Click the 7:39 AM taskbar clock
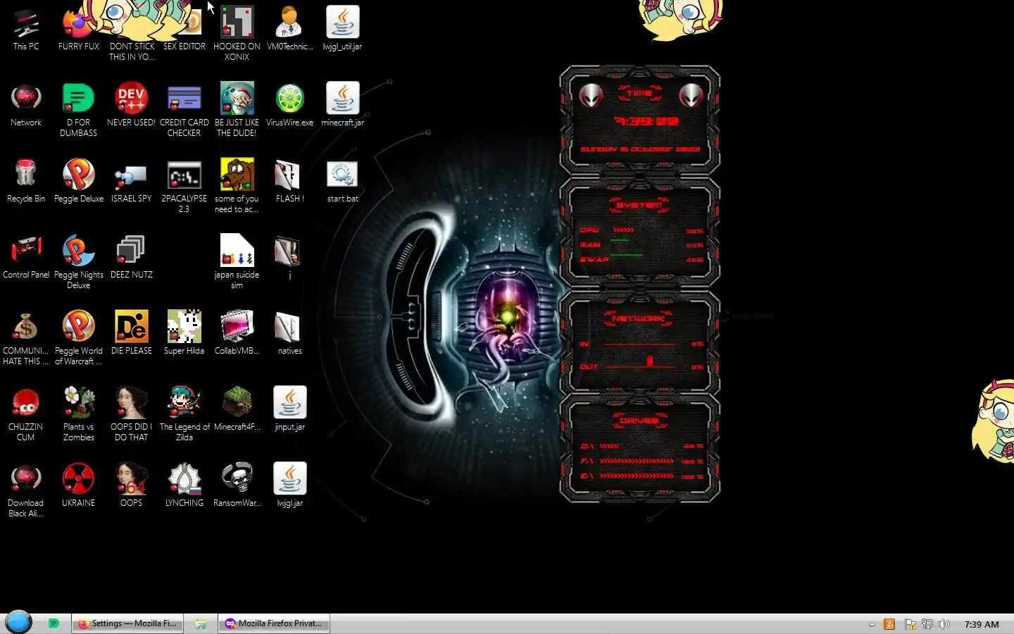 [x=982, y=624]
